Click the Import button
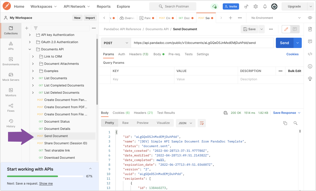The height and width of the screenshot is (191, 316). pyautogui.click(x=90, y=18)
